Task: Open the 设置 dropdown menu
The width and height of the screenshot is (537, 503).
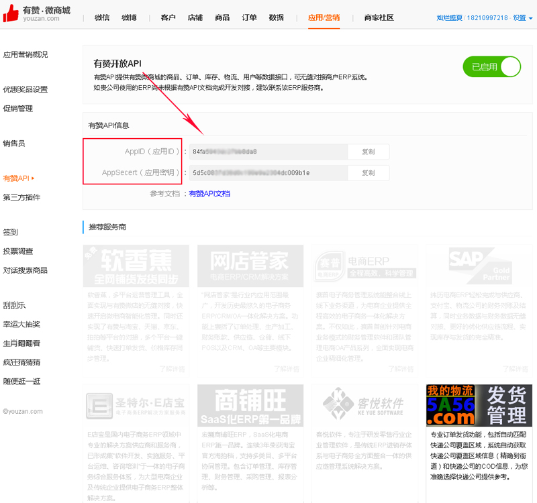Action: 522,18
